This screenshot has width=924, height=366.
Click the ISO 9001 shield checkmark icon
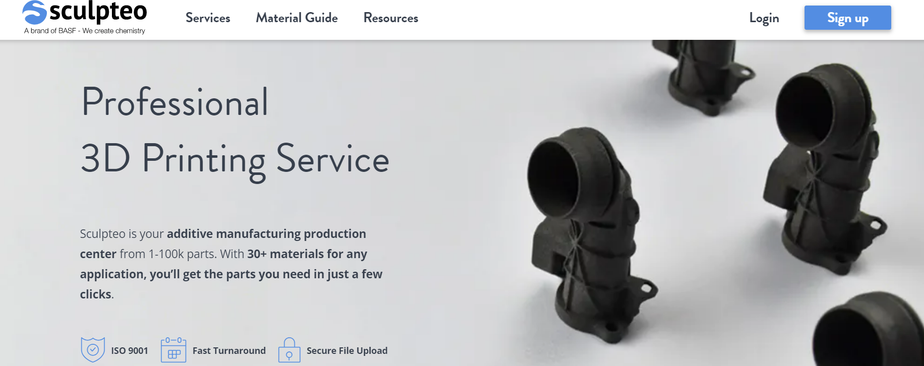(x=93, y=349)
